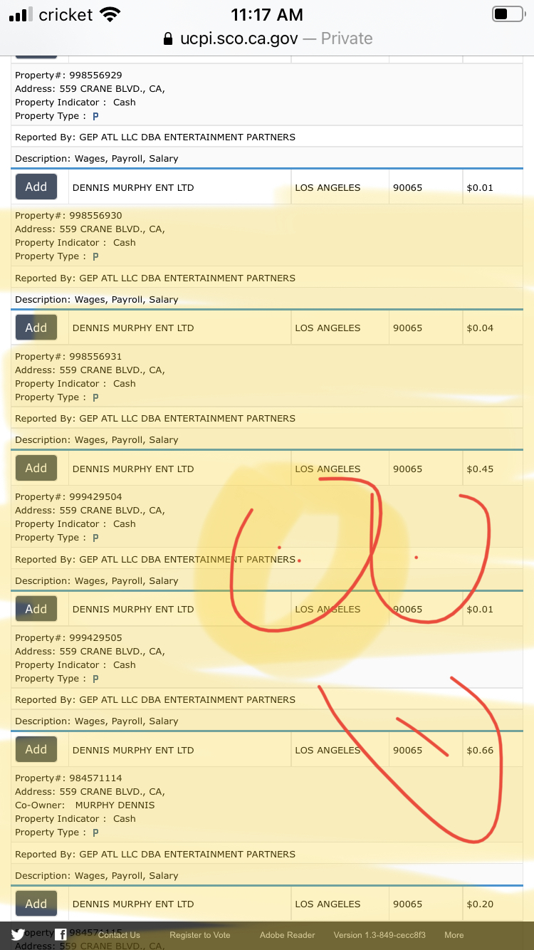Image resolution: width=534 pixels, height=950 pixels.
Task: Open the Adobe Reader footer link
Action: coord(287,935)
